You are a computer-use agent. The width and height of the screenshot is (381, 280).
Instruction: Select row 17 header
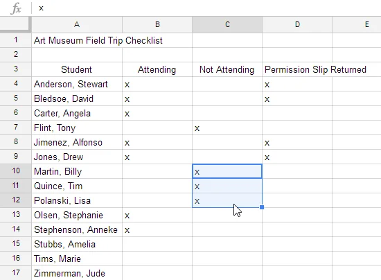tap(15, 273)
